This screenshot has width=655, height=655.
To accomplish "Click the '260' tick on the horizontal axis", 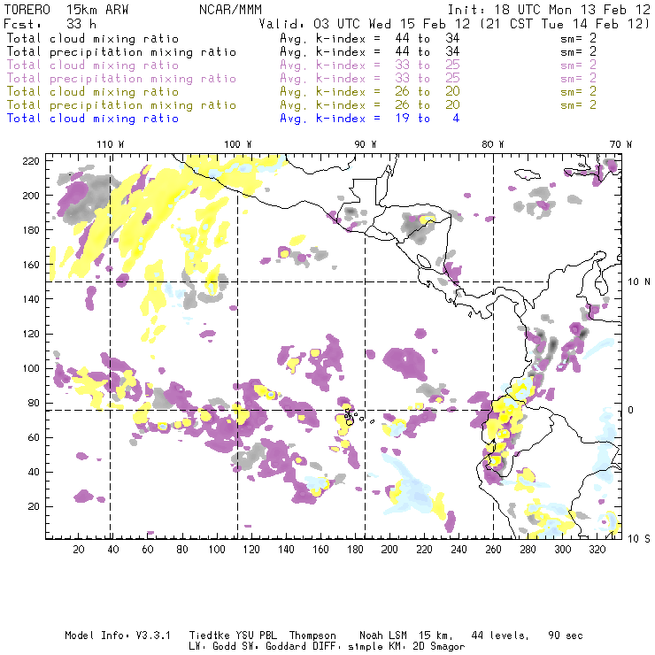I will 493,550.
